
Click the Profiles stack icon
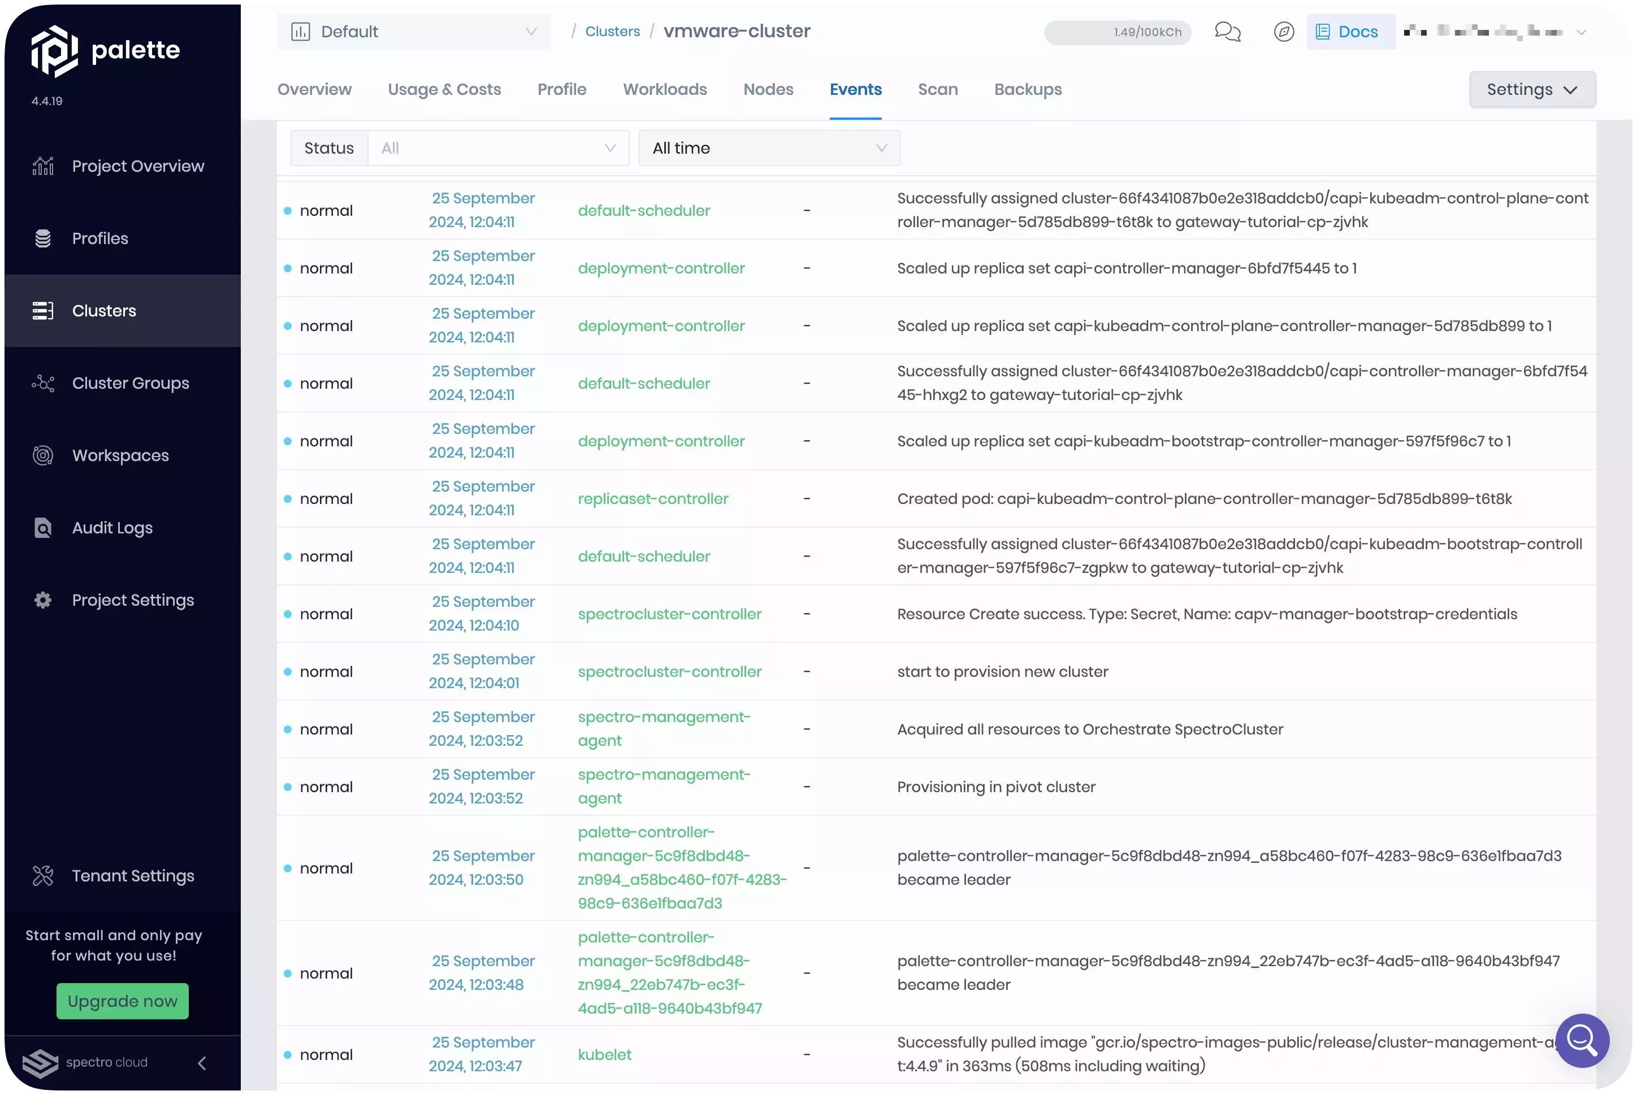pos(44,239)
